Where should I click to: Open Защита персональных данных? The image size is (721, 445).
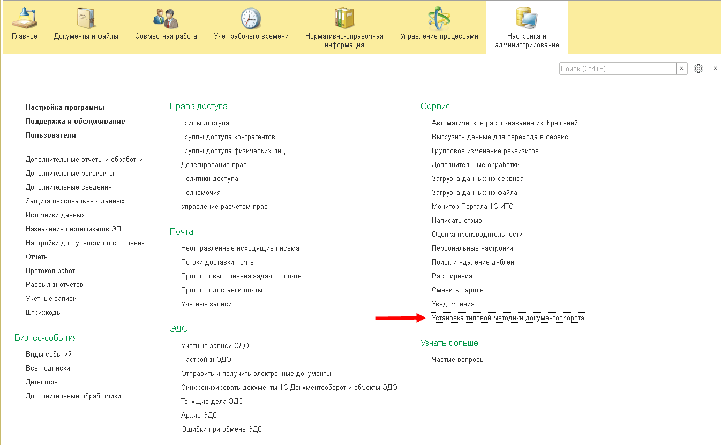tap(75, 201)
